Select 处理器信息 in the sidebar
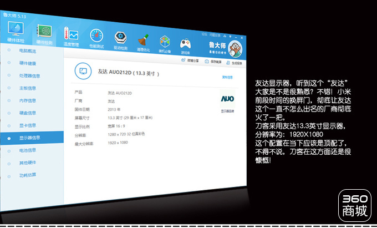 point(29,76)
